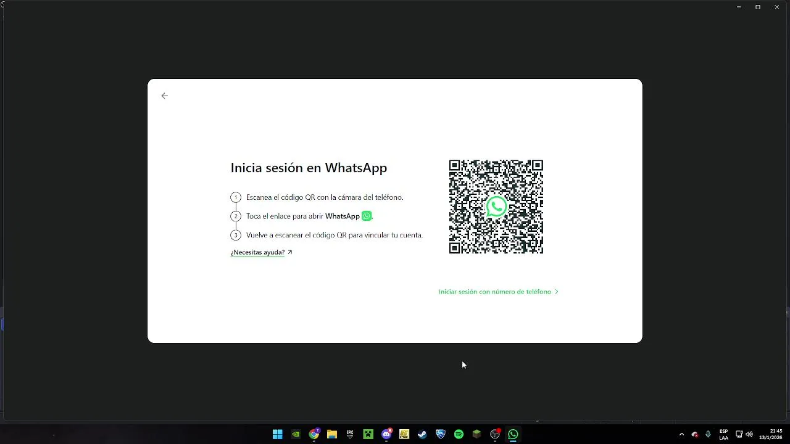Screen dimensions: 790x444
Task: Switch to Discord in taskbar
Action: (386, 434)
